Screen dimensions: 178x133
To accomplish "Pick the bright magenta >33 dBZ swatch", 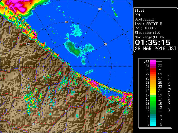I will tap(153, 62).
